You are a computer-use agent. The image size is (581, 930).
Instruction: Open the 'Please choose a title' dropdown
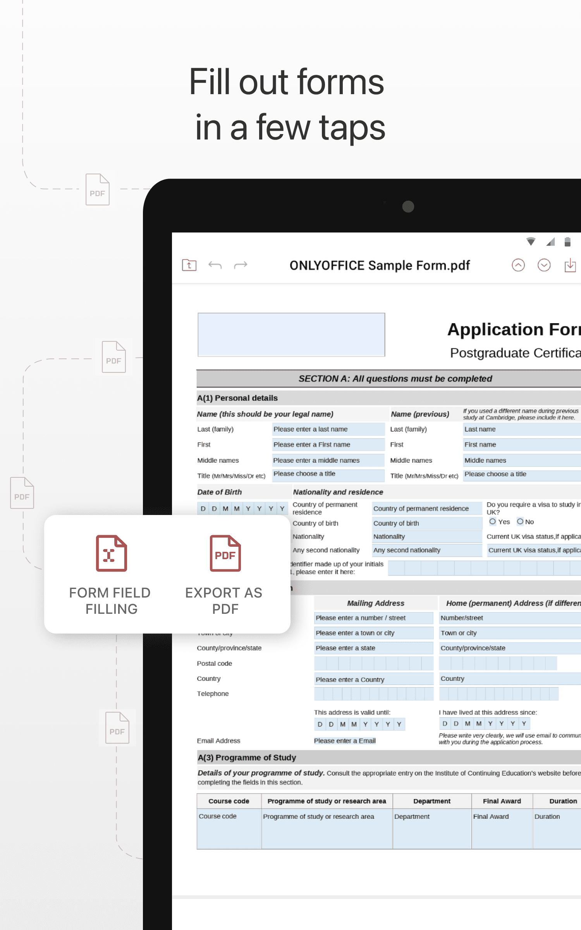(328, 474)
